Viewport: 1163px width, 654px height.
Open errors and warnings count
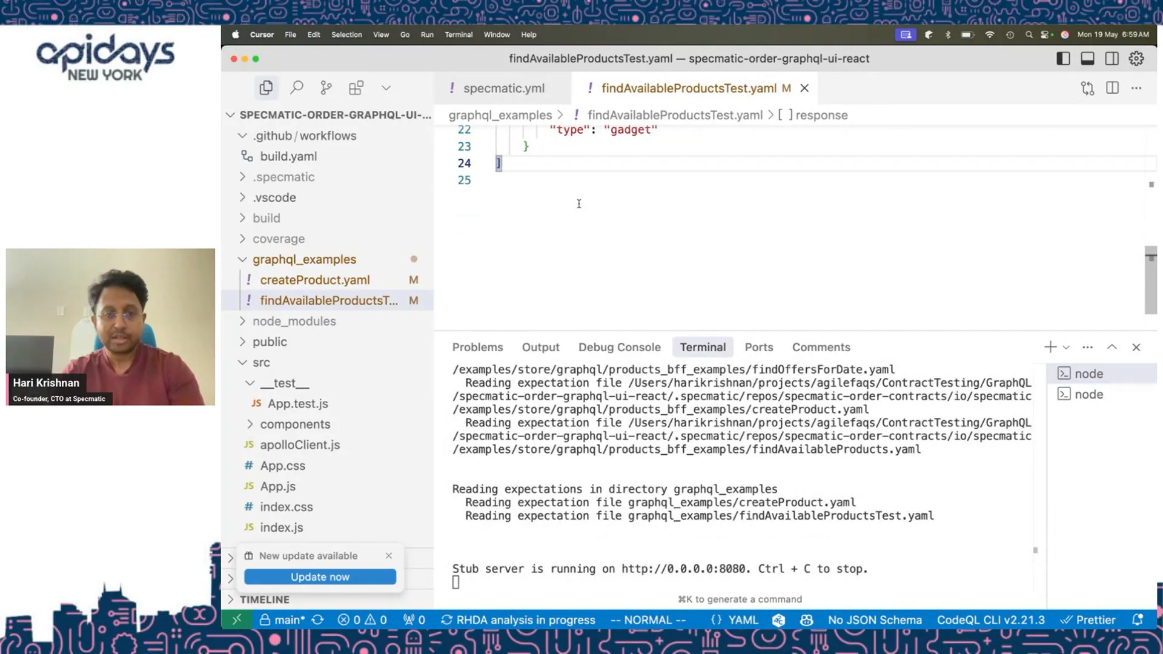pyautogui.click(x=362, y=620)
